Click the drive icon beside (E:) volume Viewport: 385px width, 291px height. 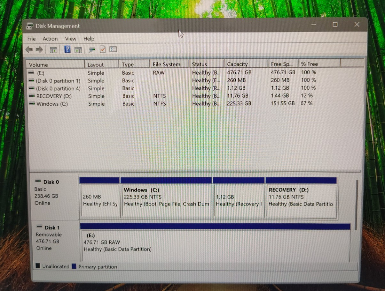[31, 73]
